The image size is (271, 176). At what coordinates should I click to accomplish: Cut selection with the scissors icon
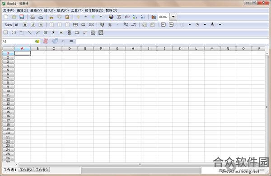coord(51,17)
